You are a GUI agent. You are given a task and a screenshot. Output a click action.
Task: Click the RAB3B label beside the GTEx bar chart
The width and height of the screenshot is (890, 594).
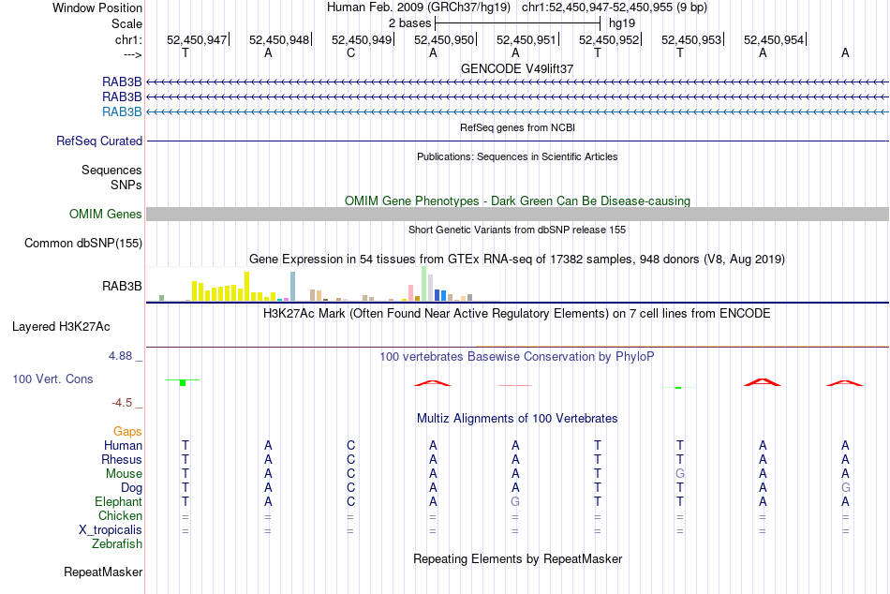pos(122,286)
